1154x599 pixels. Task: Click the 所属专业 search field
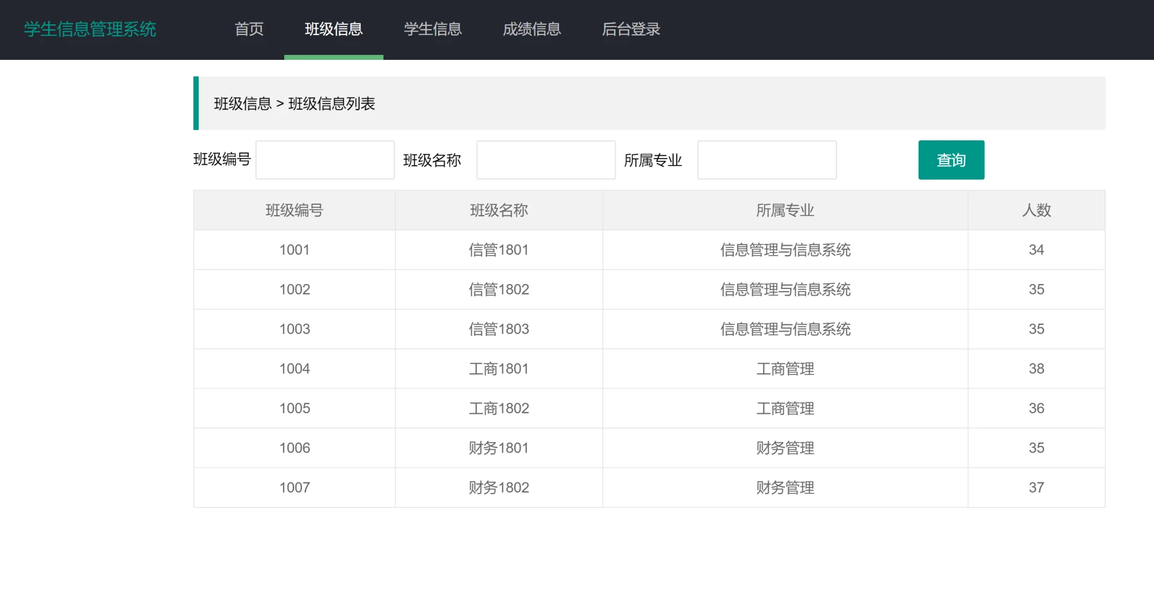[x=766, y=160]
